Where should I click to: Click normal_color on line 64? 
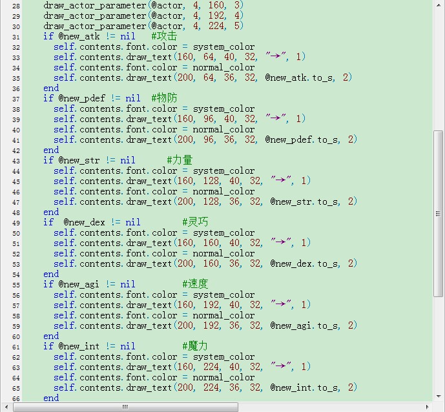223,378
